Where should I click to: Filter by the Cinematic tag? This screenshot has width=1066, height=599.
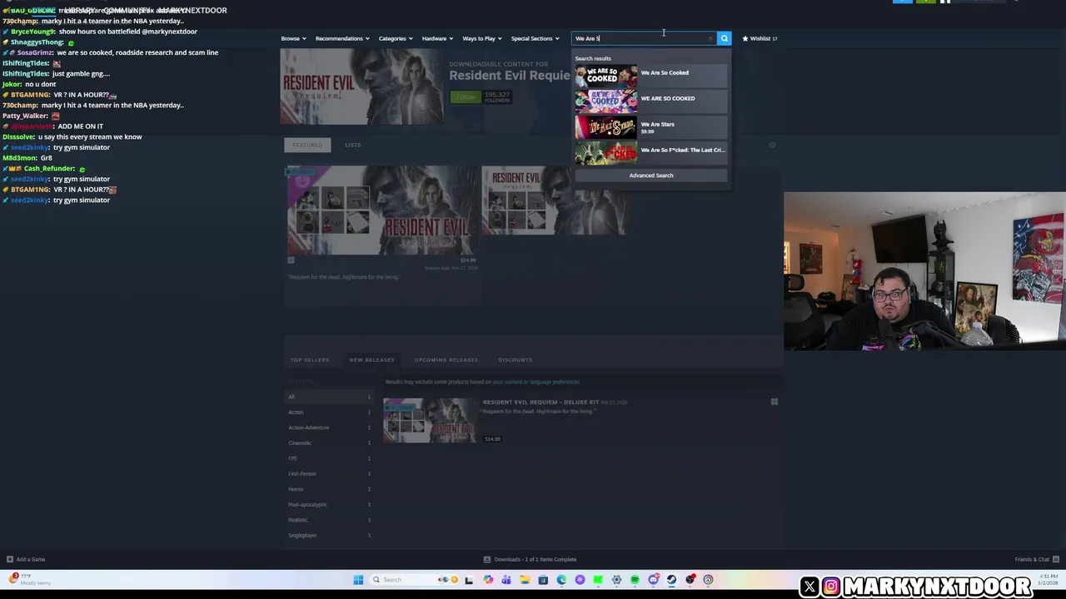(329, 443)
